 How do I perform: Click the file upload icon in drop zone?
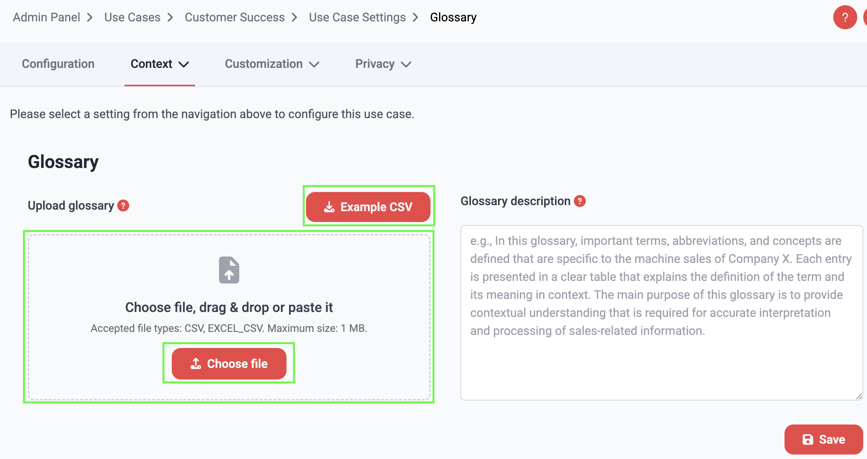(x=229, y=270)
